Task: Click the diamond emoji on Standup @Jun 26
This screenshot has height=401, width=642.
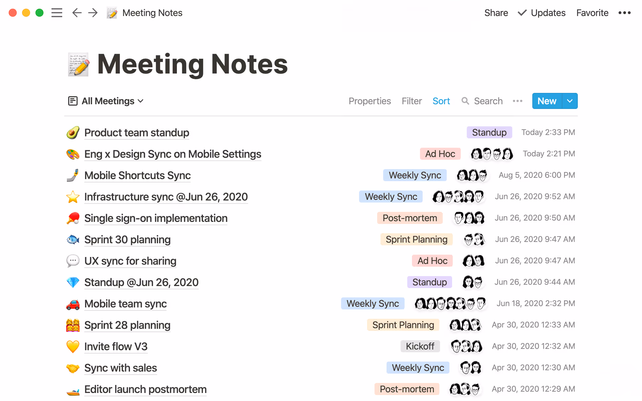Action: [73, 282]
